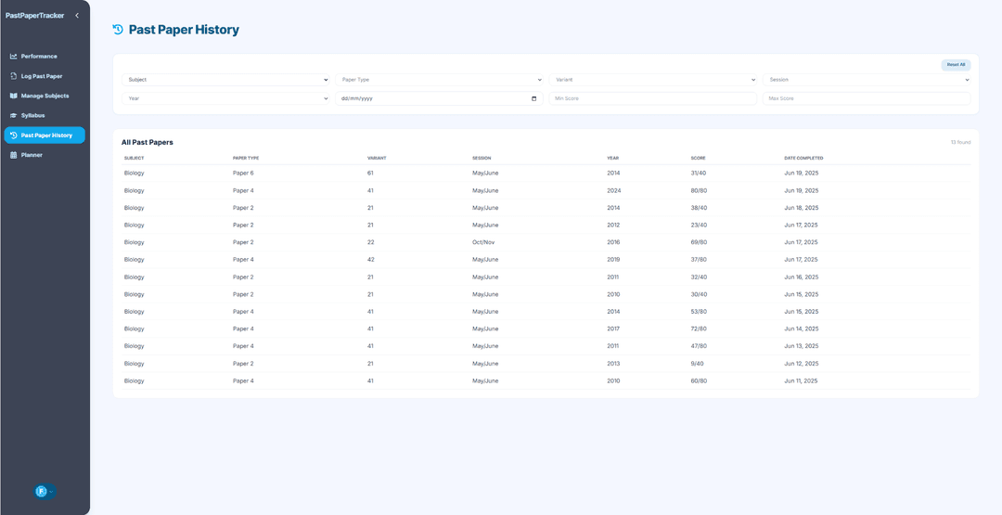Expand the Paper Type filter dropdown

pyautogui.click(x=440, y=80)
